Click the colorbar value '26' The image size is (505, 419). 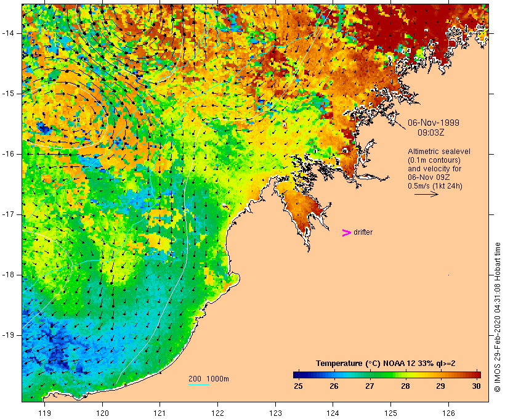point(334,386)
